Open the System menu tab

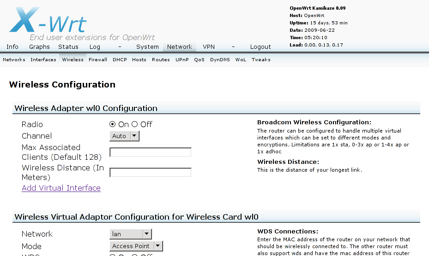pyautogui.click(x=147, y=47)
